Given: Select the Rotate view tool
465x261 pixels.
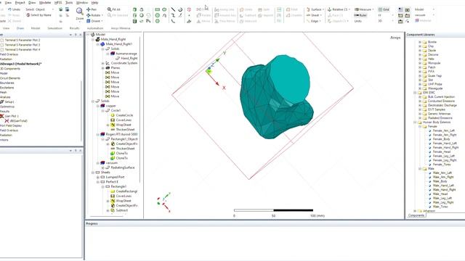Looking at the screenshot, I should 94,15.
